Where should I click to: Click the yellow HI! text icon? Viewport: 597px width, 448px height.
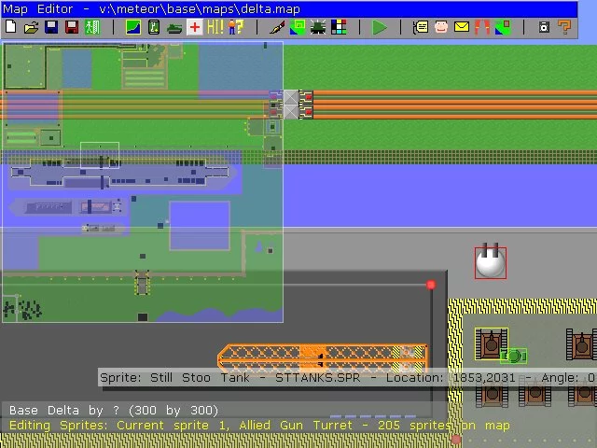215,27
